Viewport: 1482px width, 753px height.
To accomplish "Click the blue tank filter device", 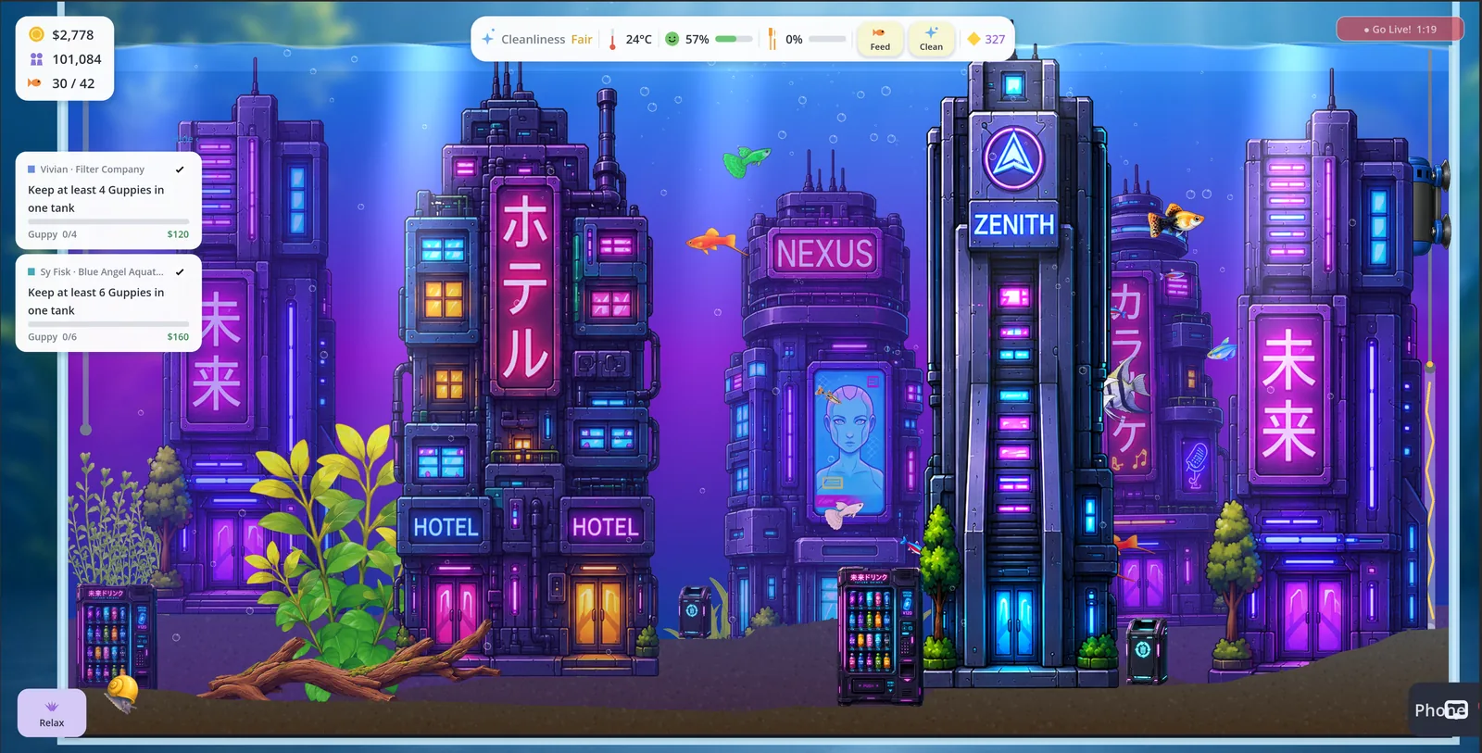I will pyautogui.click(x=1429, y=204).
